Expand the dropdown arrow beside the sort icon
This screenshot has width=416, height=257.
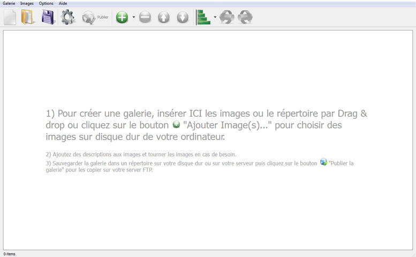point(215,18)
